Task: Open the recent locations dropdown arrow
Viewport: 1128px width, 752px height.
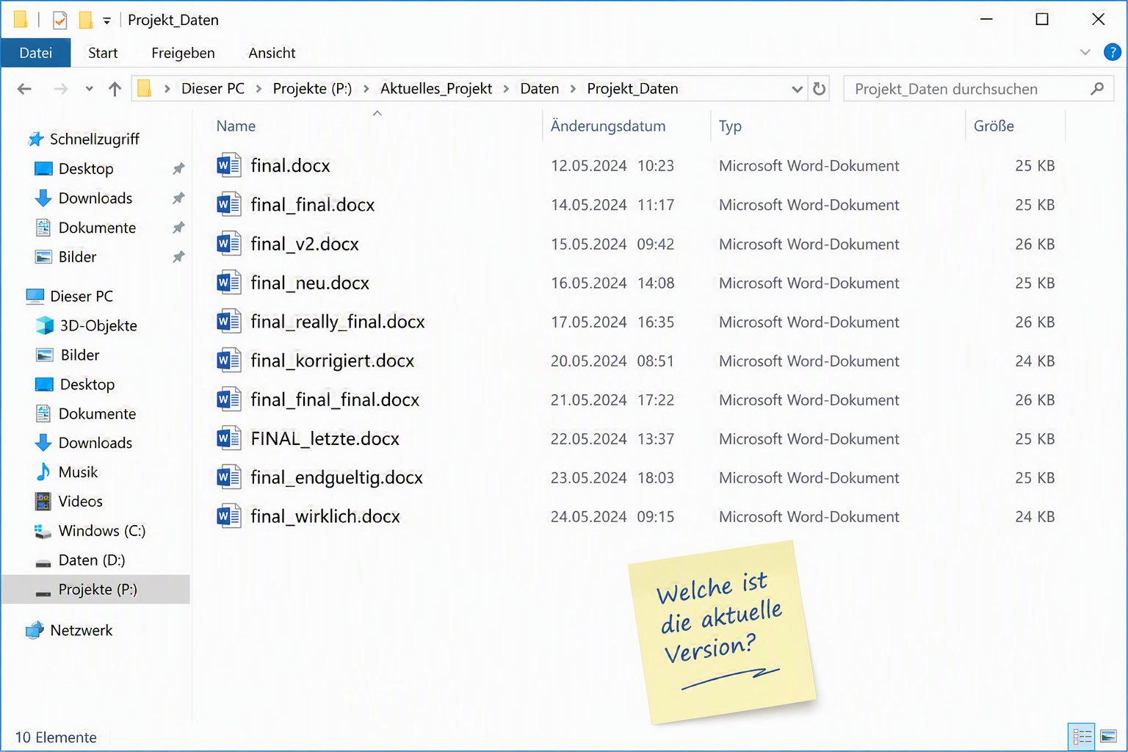Action: [x=89, y=89]
